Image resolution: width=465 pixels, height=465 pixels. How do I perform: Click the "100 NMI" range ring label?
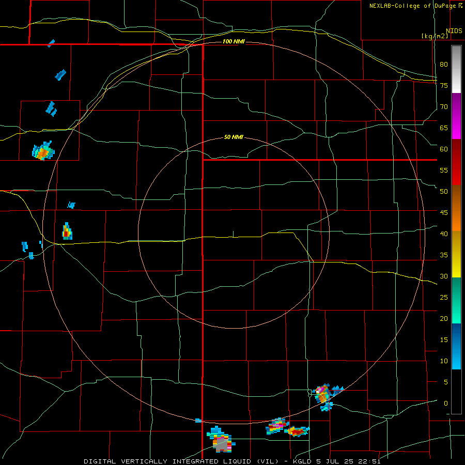tap(234, 41)
